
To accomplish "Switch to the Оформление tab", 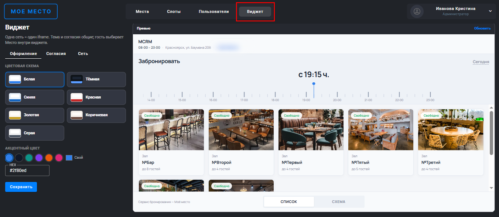I will [23, 54].
